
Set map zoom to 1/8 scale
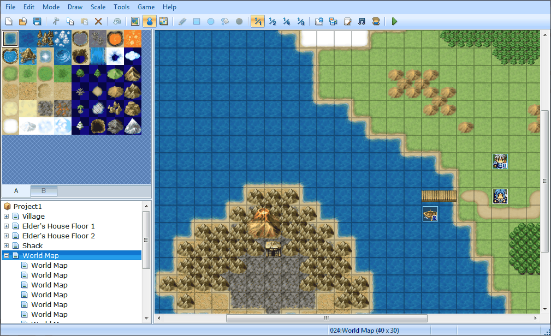301,21
